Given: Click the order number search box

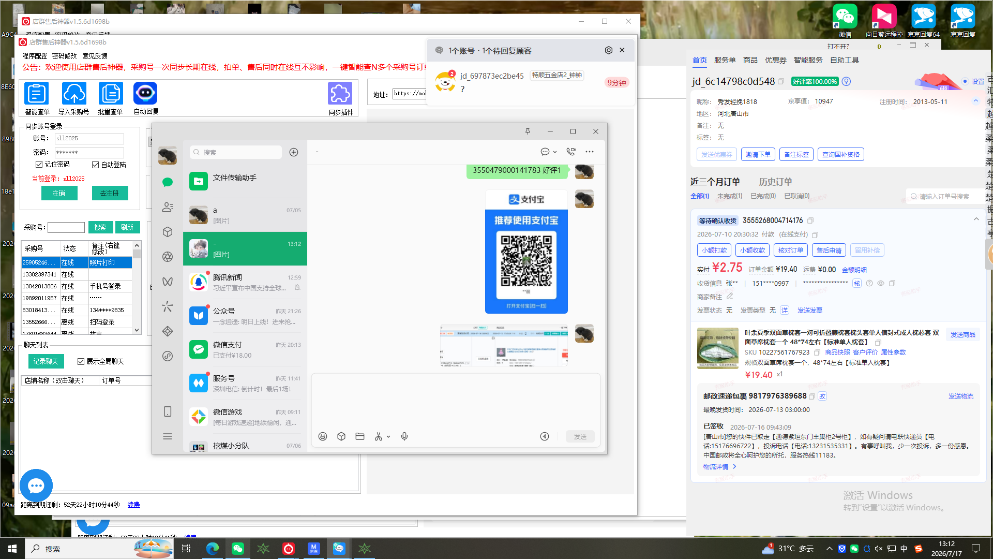Looking at the screenshot, I should pos(945,197).
